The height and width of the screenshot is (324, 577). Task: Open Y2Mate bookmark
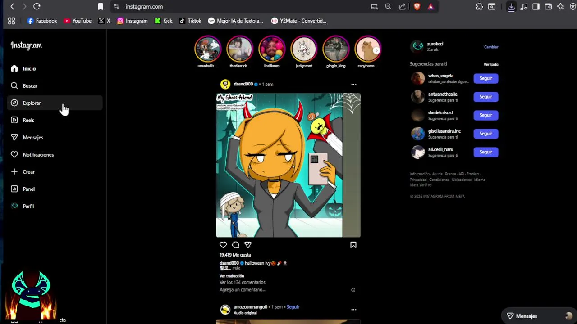[x=299, y=21]
